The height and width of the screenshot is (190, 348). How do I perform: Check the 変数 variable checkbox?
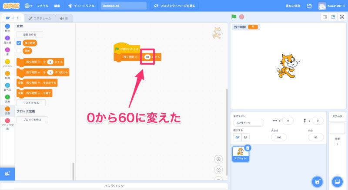click(19, 51)
